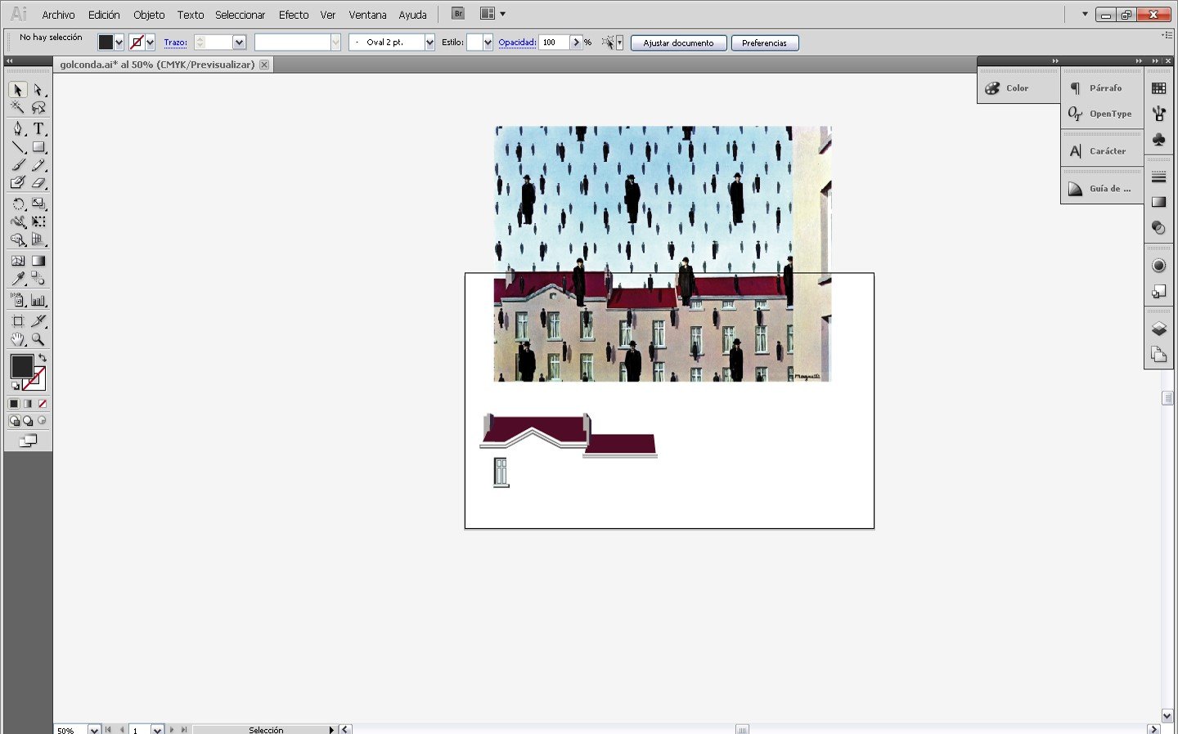Open the Edición menu
Screen dimensions: 1178x734
click(104, 15)
